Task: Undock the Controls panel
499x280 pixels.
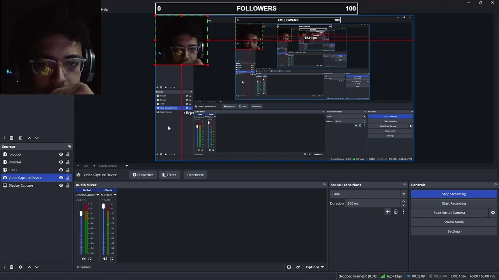Action: 496,185
